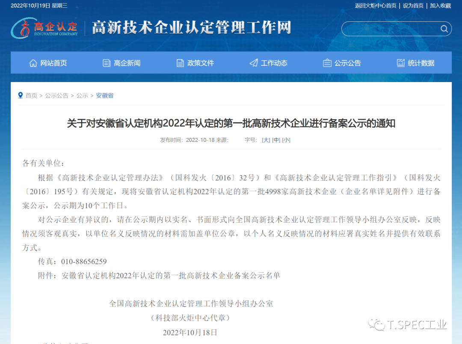
Task: Click the 高企认定 site logo
Action: 45,28
